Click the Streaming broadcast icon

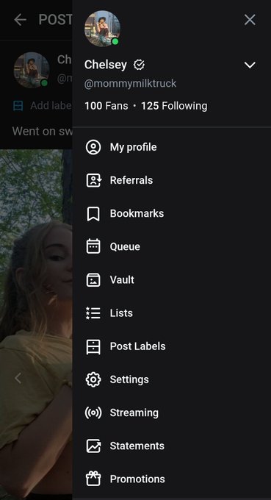tap(93, 413)
